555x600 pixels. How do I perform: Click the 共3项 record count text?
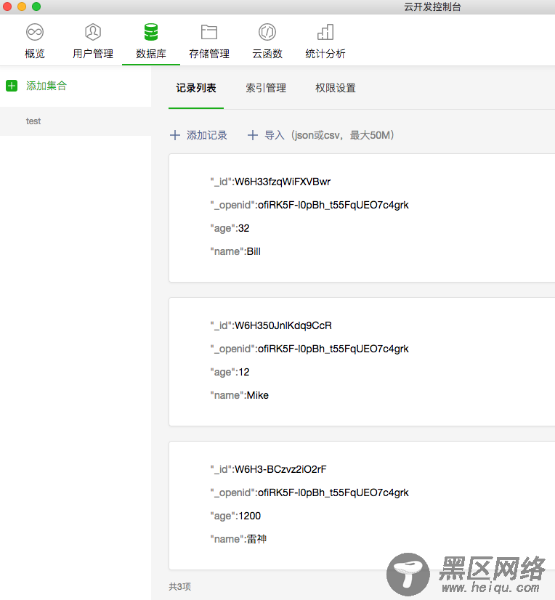tap(180, 587)
